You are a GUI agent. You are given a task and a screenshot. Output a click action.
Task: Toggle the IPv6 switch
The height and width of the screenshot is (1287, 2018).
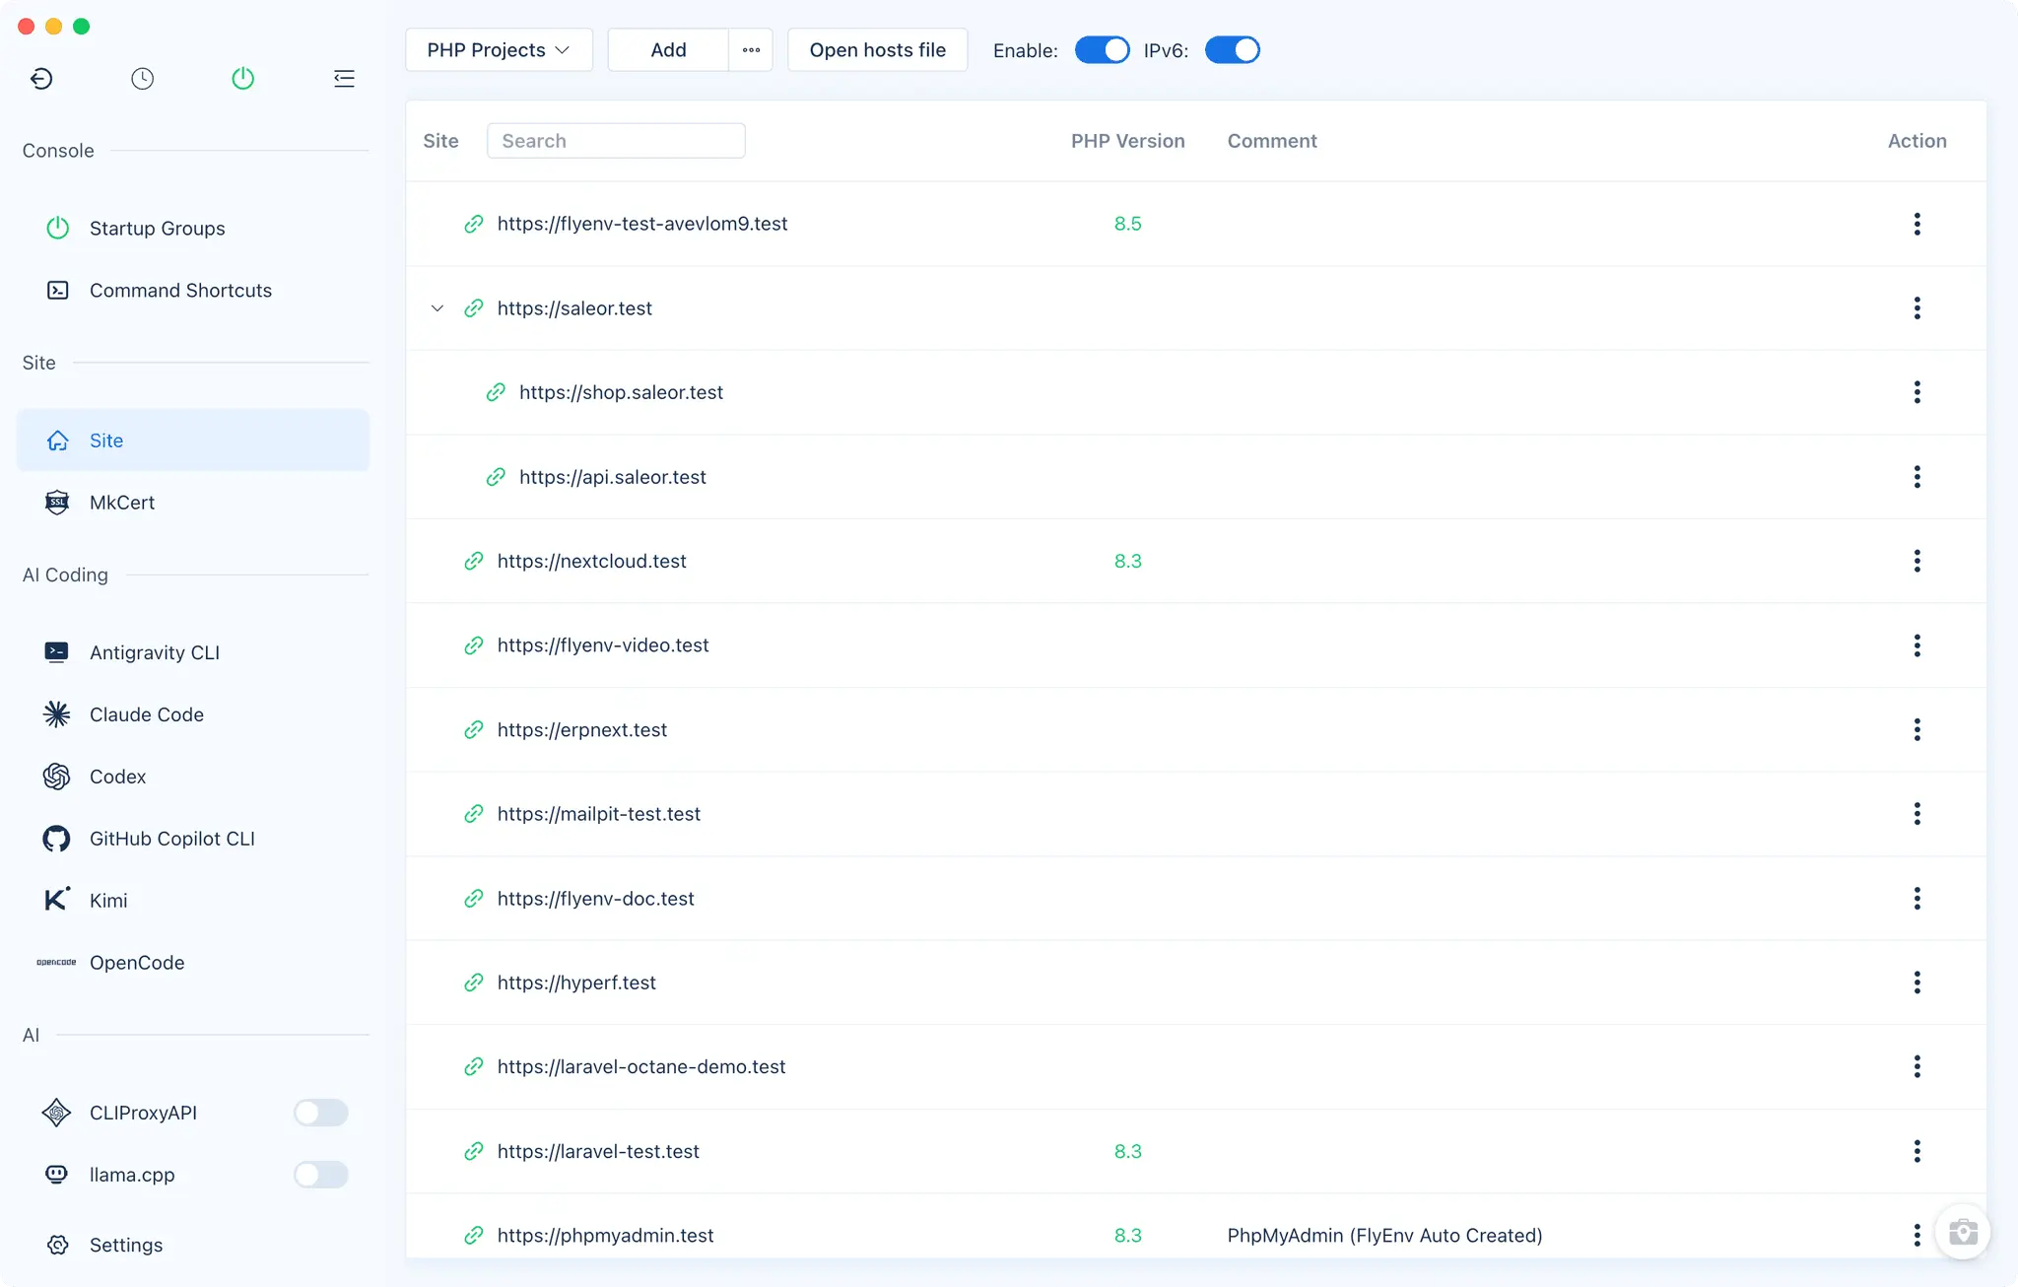pos(1233,50)
